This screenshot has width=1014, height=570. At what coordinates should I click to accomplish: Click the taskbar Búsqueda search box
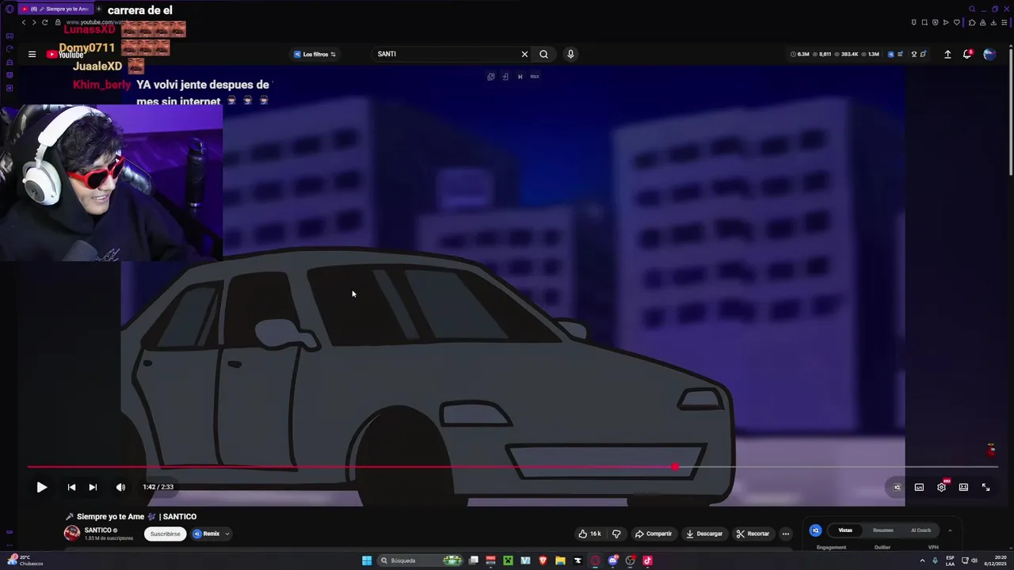[x=420, y=560]
